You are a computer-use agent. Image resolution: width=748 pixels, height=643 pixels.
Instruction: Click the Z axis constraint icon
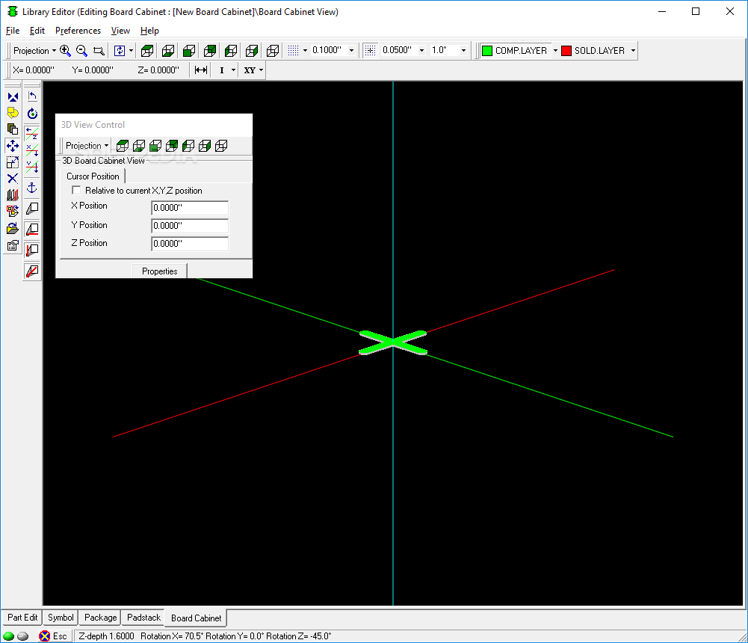(32, 133)
